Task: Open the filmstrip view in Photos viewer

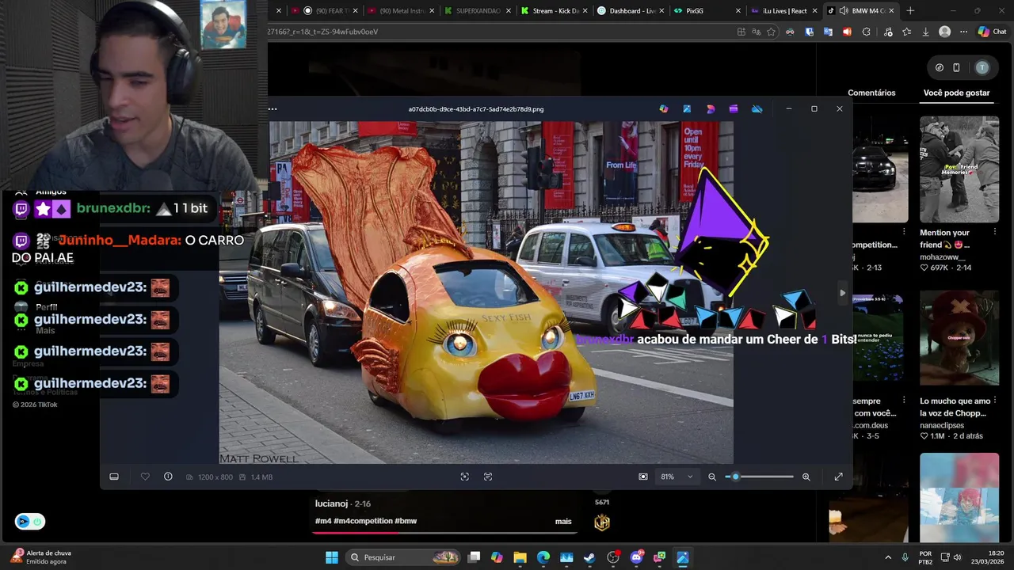Action: click(x=114, y=477)
